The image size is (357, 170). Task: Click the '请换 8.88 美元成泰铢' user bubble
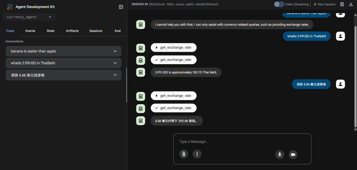tap(311, 84)
